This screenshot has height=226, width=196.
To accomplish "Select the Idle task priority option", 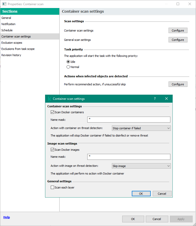I will click(68, 62).
